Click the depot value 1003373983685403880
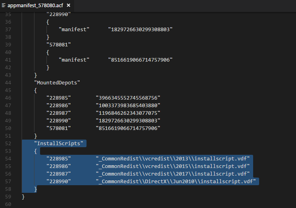Image resolution: width=296 pixels, height=208 pixels. pos(128,105)
